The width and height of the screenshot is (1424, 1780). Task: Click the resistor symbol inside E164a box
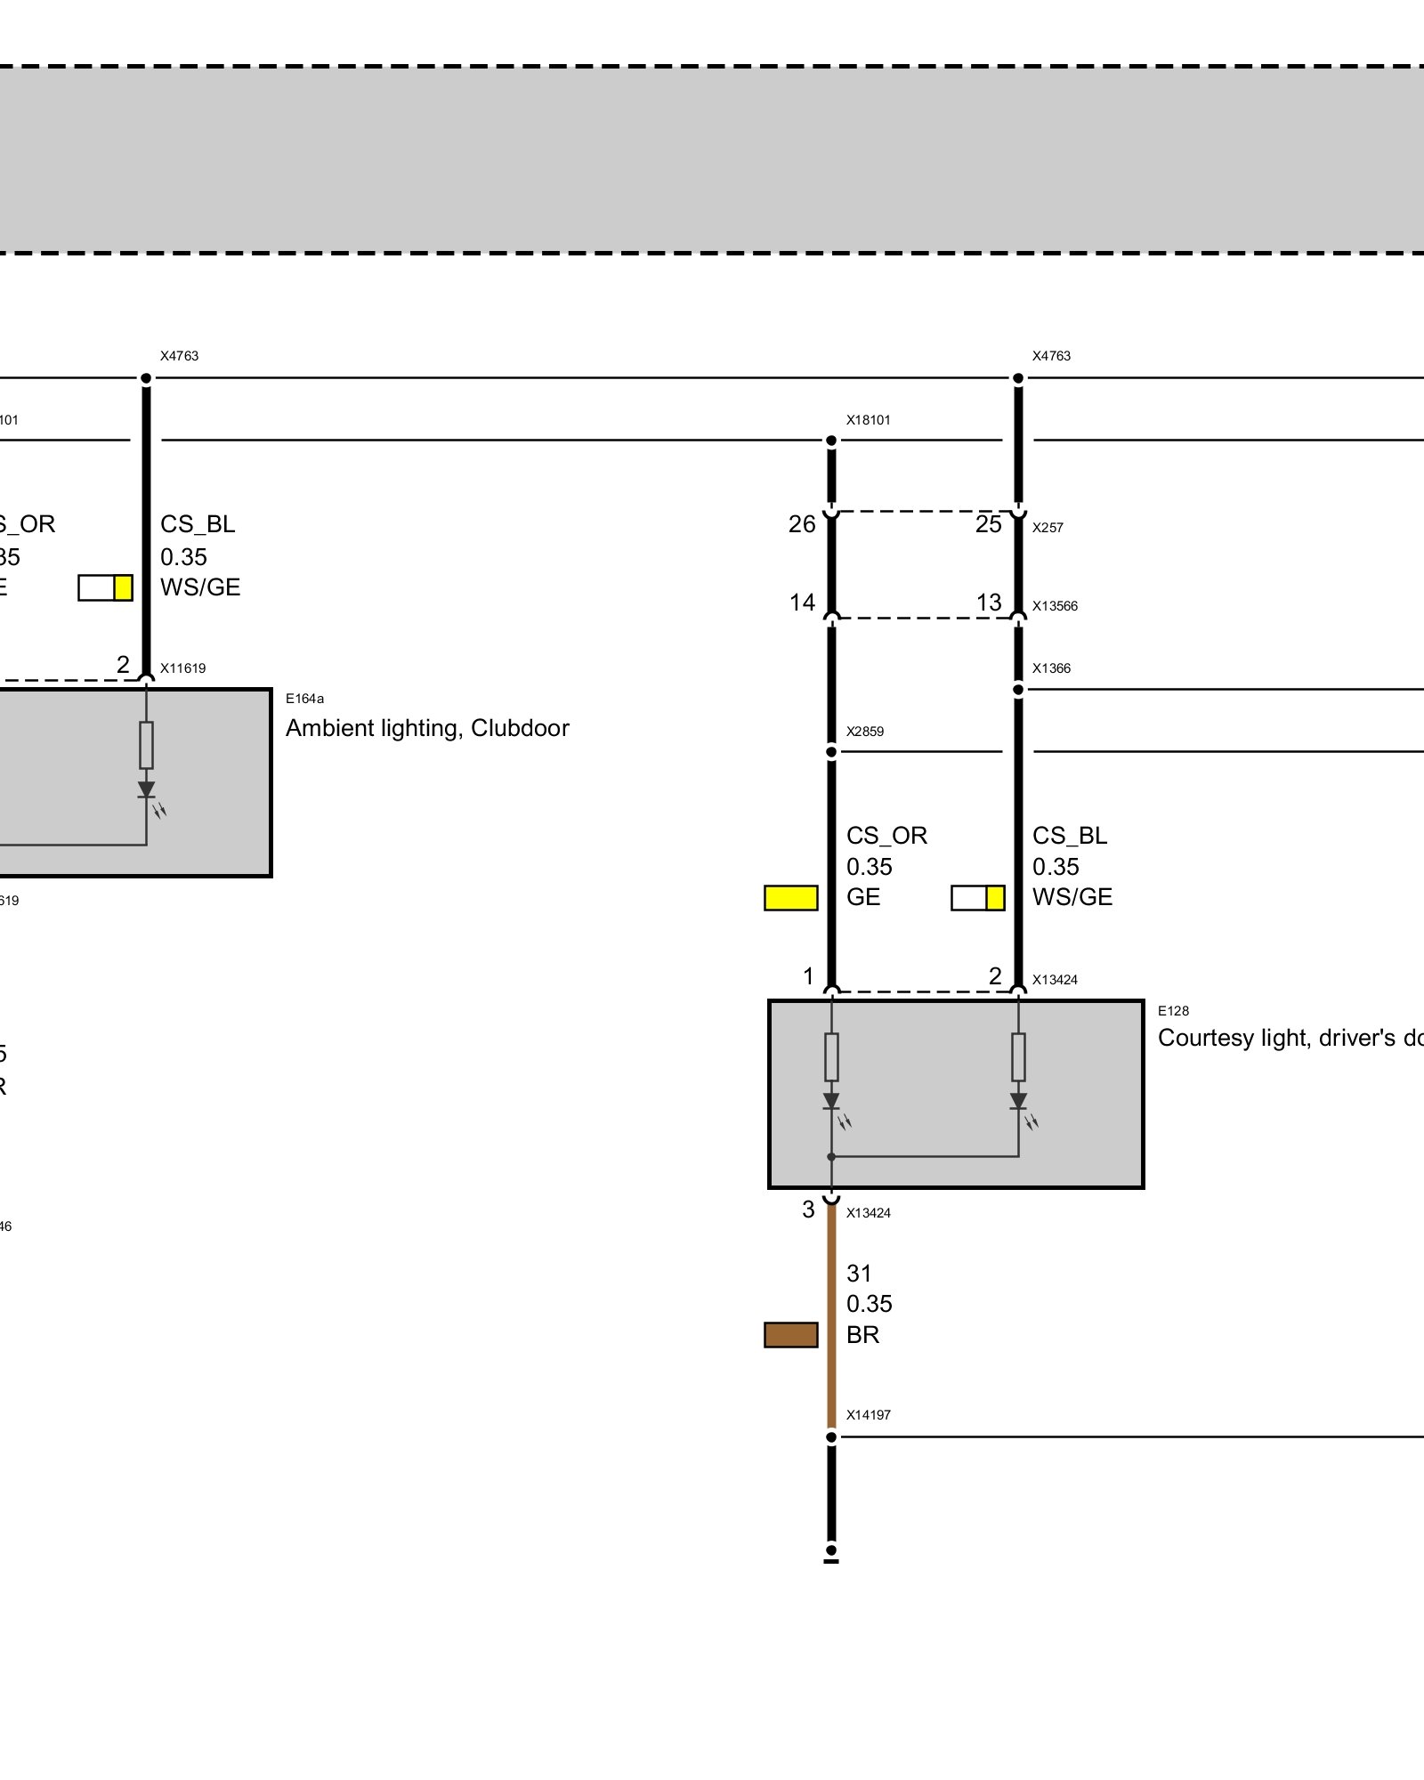[x=146, y=745]
